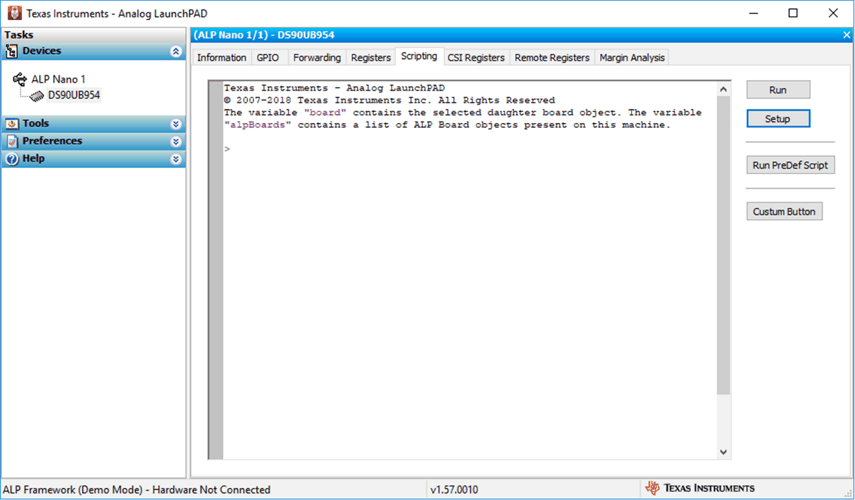Click the Help question mark icon

[11, 159]
